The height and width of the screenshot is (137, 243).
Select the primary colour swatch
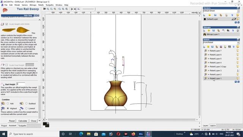45,124
